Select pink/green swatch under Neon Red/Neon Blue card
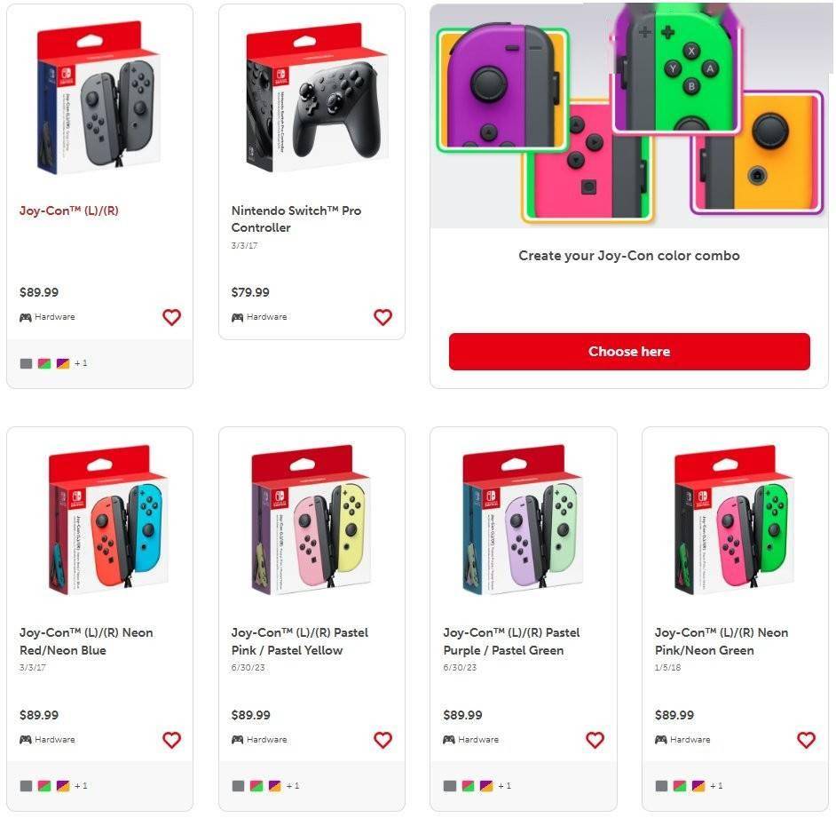The image size is (836, 818). [x=44, y=786]
